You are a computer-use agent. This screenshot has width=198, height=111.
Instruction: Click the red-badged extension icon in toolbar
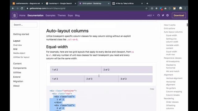coord(161,8)
